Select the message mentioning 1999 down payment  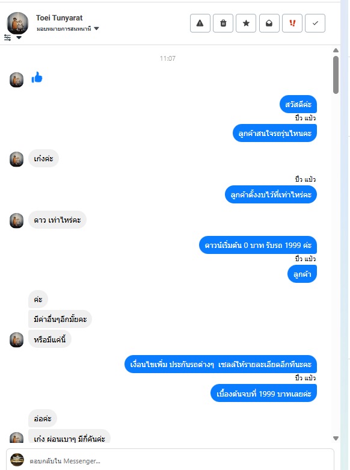(258, 245)
